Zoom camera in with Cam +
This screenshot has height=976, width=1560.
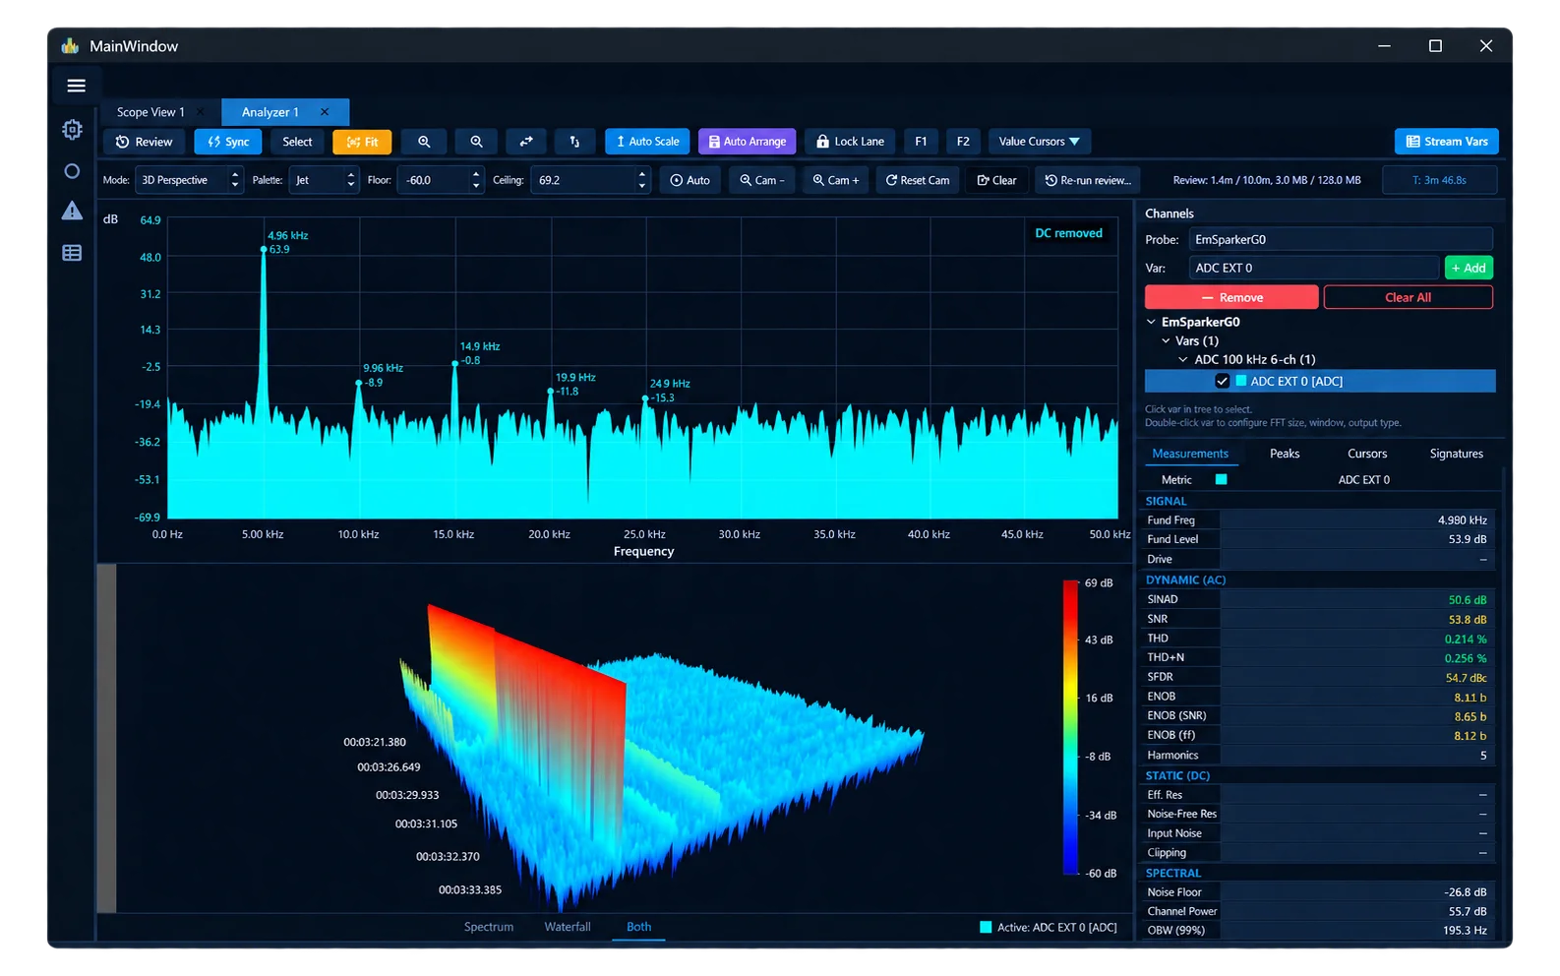pyautogui.click(x=835, y=180)
